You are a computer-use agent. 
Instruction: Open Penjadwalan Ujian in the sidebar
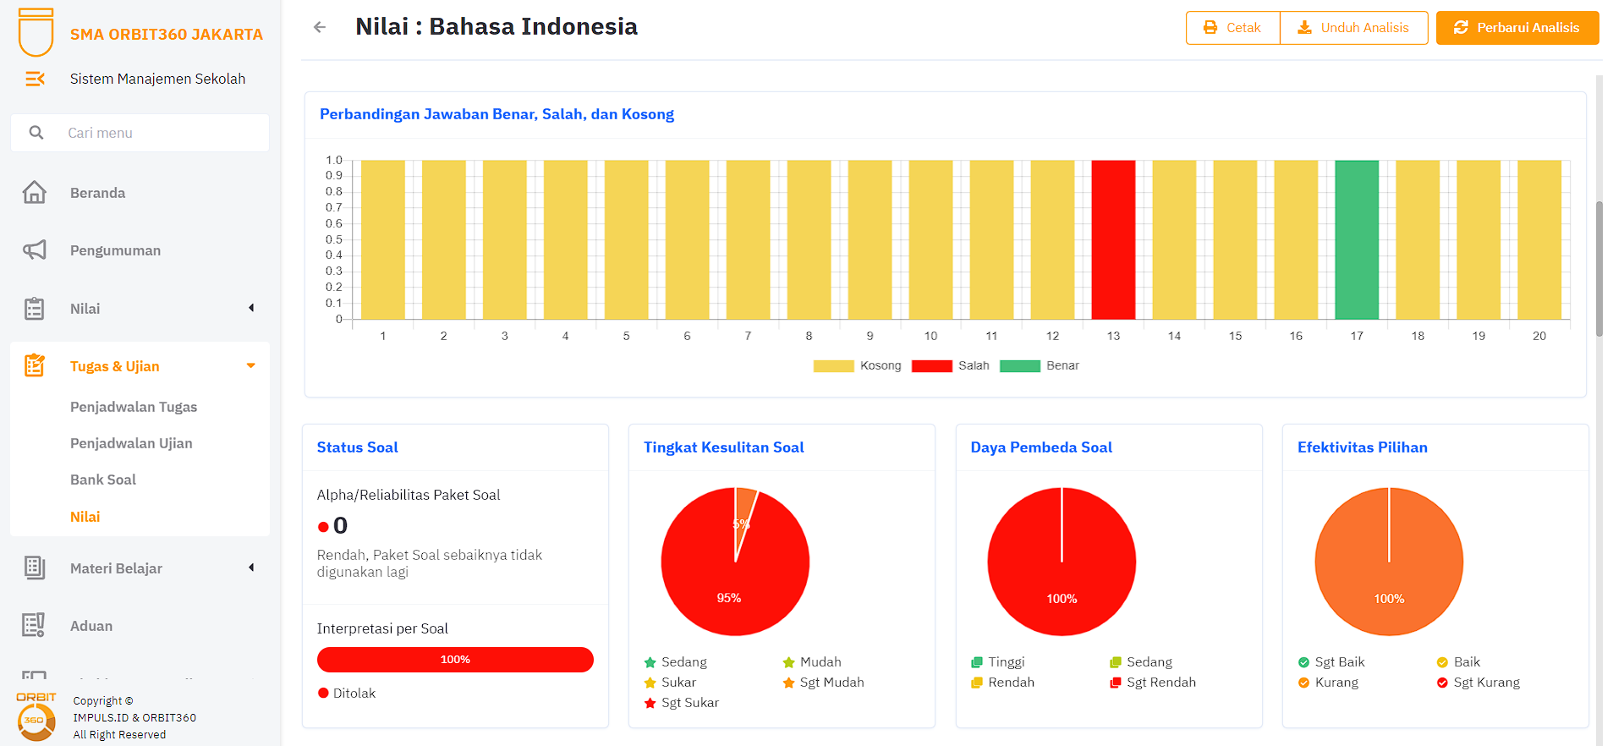131,443
